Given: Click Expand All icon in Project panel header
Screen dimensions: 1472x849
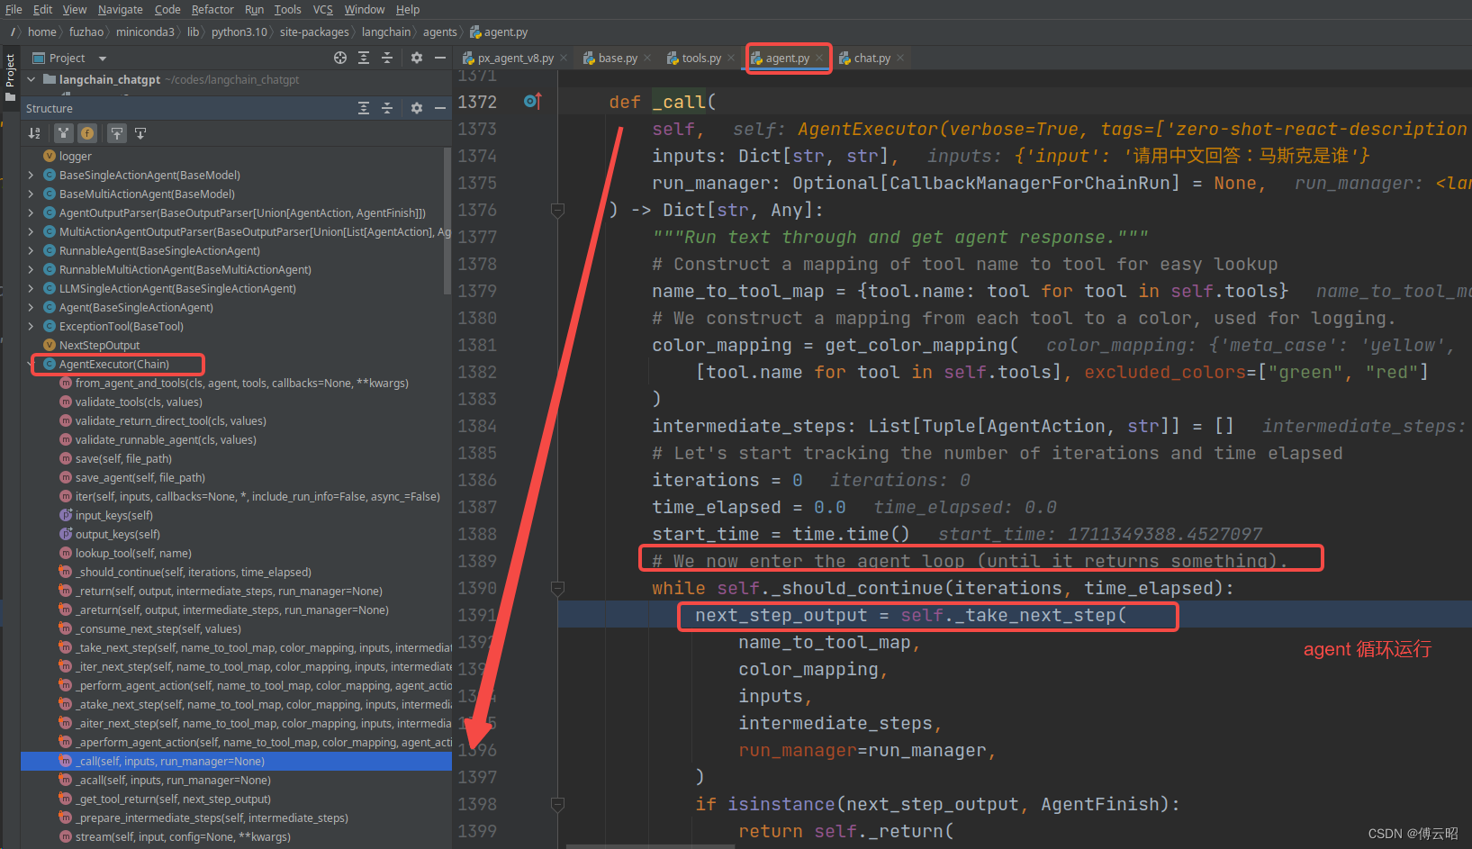Looking at the screenshot, I should (364, 58).
